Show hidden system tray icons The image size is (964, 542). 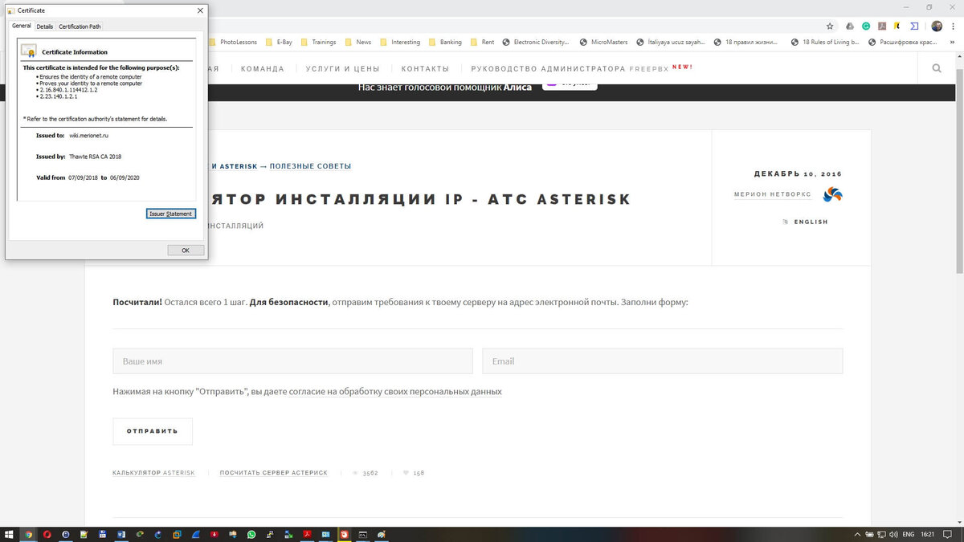coord(859,534)
